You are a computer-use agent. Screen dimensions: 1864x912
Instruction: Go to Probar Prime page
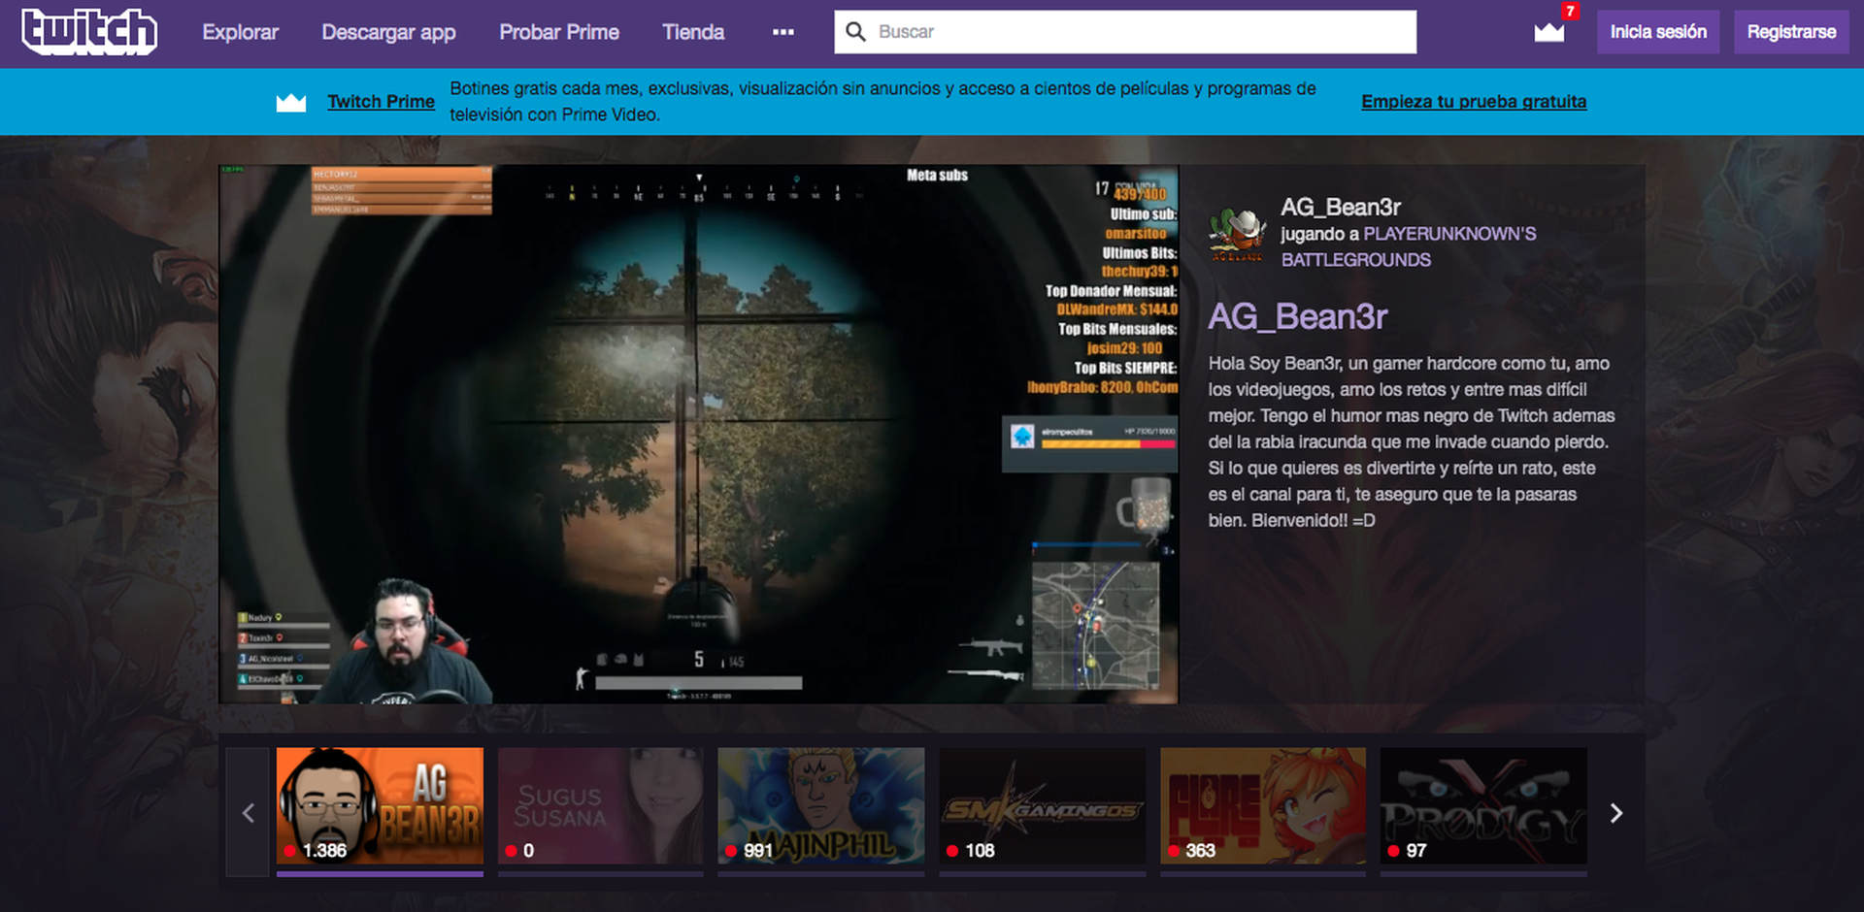pos(558,32)
